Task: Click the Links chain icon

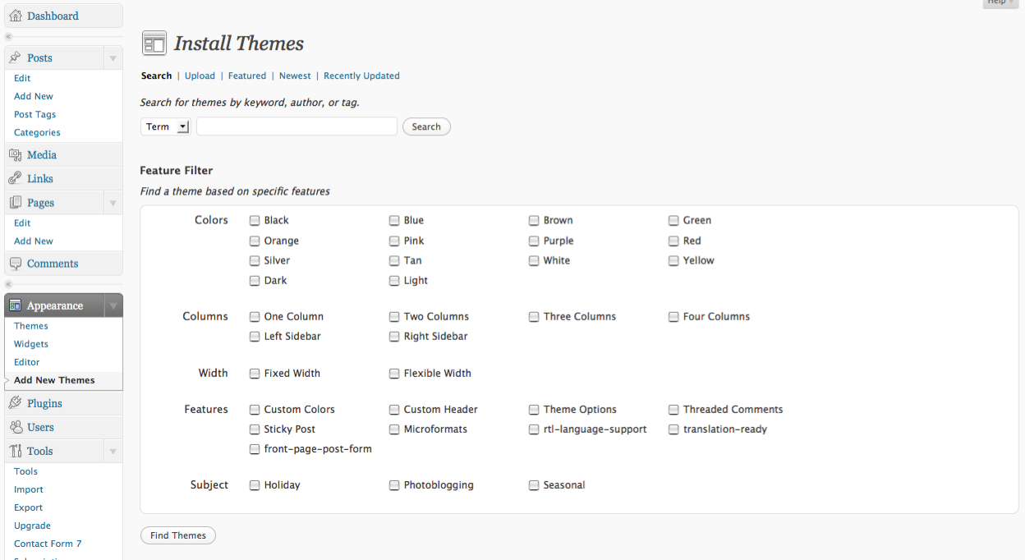Action: pyautogui.click(x=16, y=178)
